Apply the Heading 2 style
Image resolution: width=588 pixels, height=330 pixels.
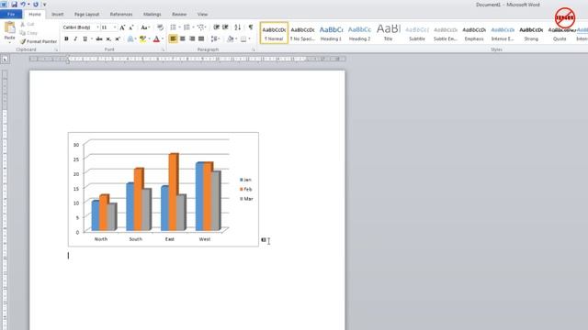pyautogui.click(x=359, y=33)
